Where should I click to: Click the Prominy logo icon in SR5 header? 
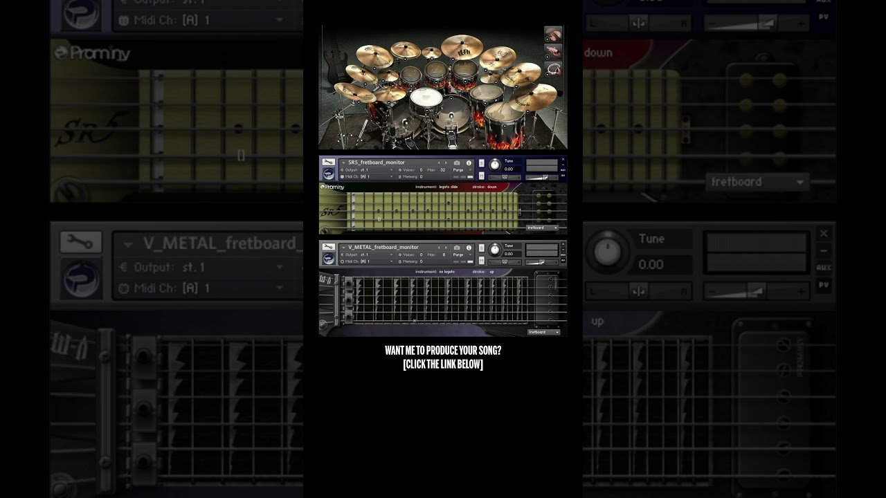point(329,174)
